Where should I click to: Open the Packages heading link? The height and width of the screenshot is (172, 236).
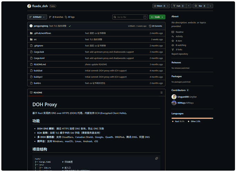[177, 76]
